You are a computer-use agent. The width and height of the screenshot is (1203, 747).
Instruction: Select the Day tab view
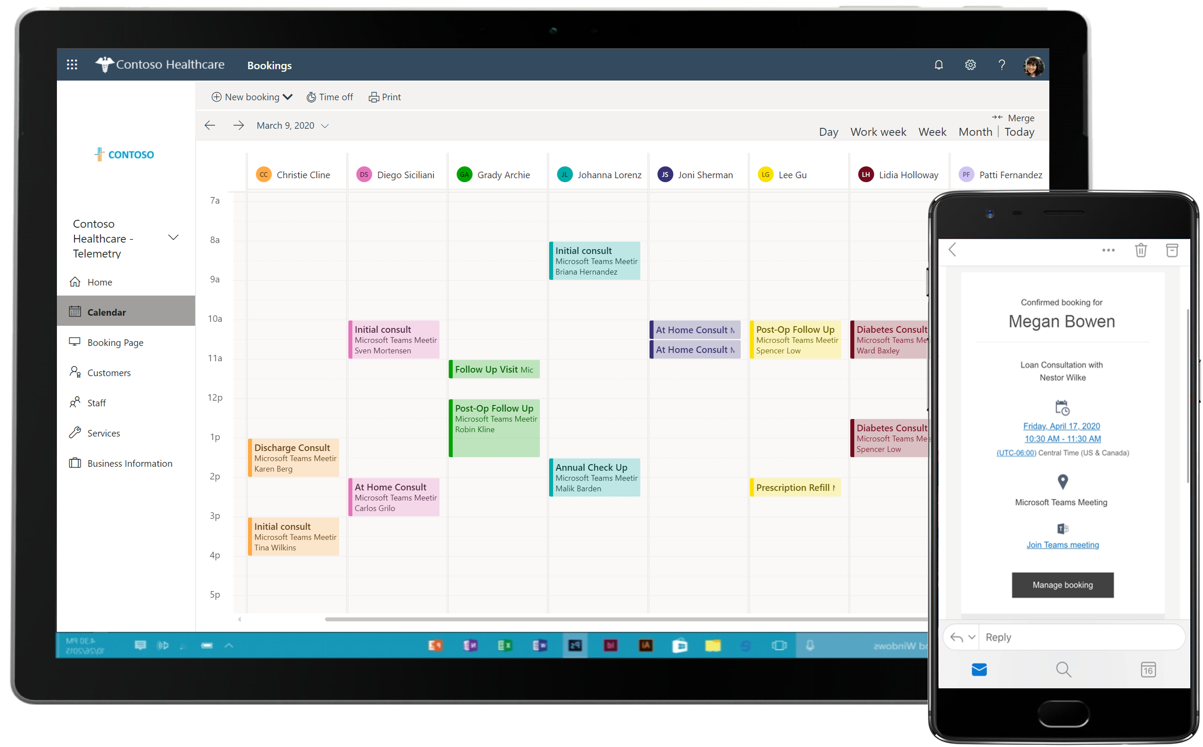[827, 132]
